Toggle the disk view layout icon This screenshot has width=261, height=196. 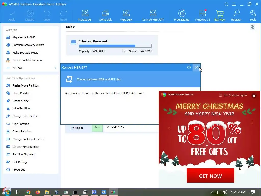coord(253,27)
